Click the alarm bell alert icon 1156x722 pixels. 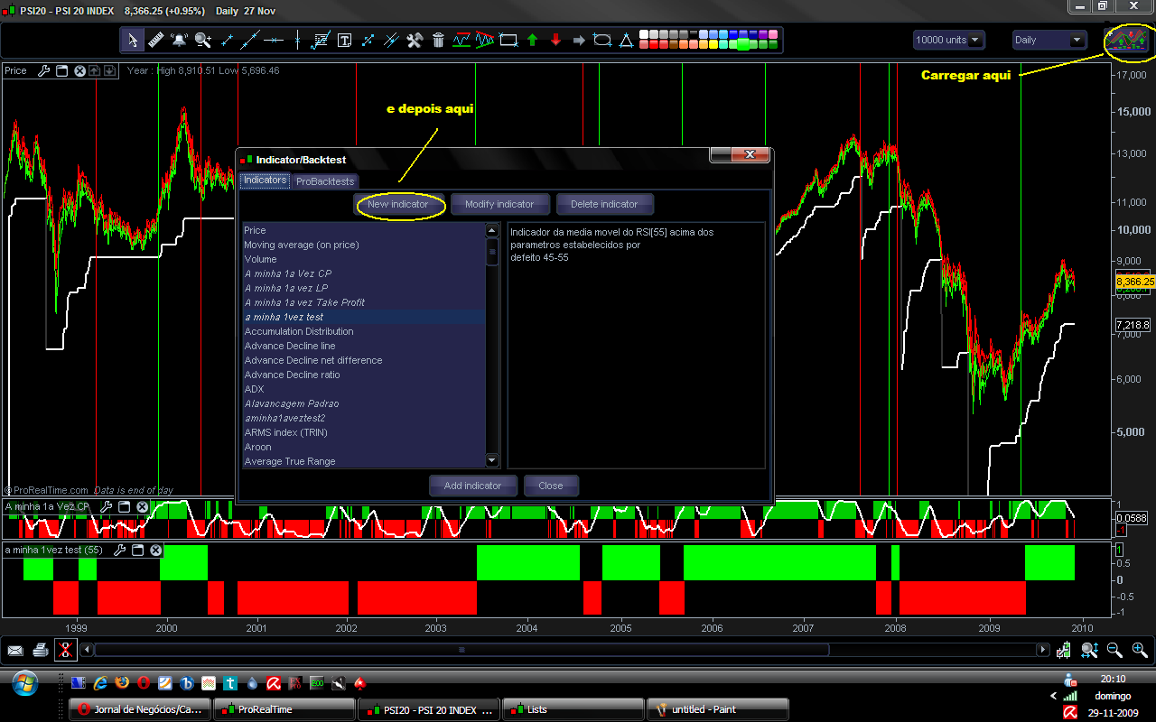[x=179, y=40]
